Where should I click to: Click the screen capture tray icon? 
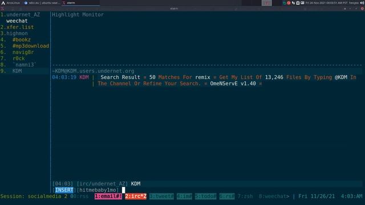tap(302, 3)
